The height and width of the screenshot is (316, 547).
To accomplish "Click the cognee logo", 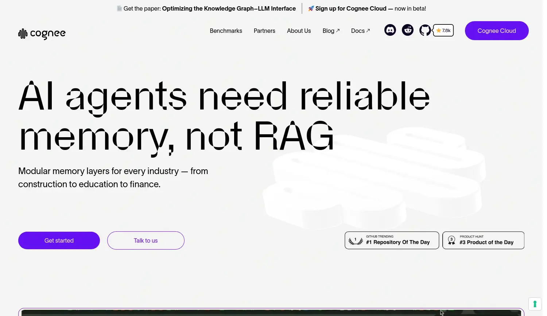I will 42,34.
